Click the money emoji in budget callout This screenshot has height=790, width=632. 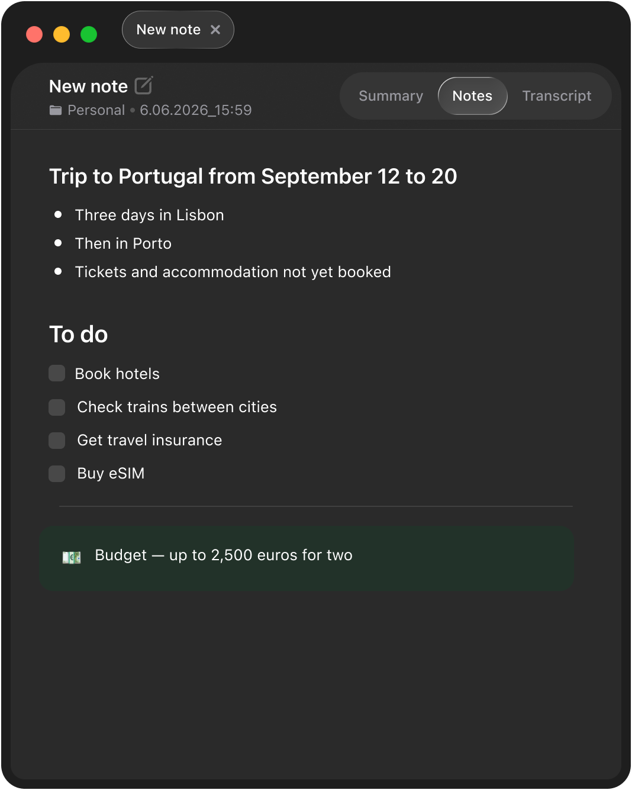(x=72, y=557)
